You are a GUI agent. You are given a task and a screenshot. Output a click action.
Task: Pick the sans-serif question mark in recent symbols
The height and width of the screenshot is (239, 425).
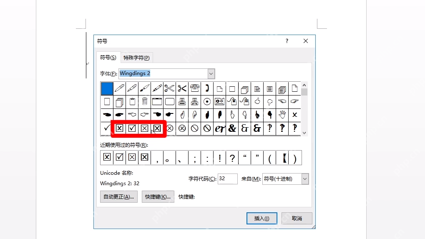(232, 157)
